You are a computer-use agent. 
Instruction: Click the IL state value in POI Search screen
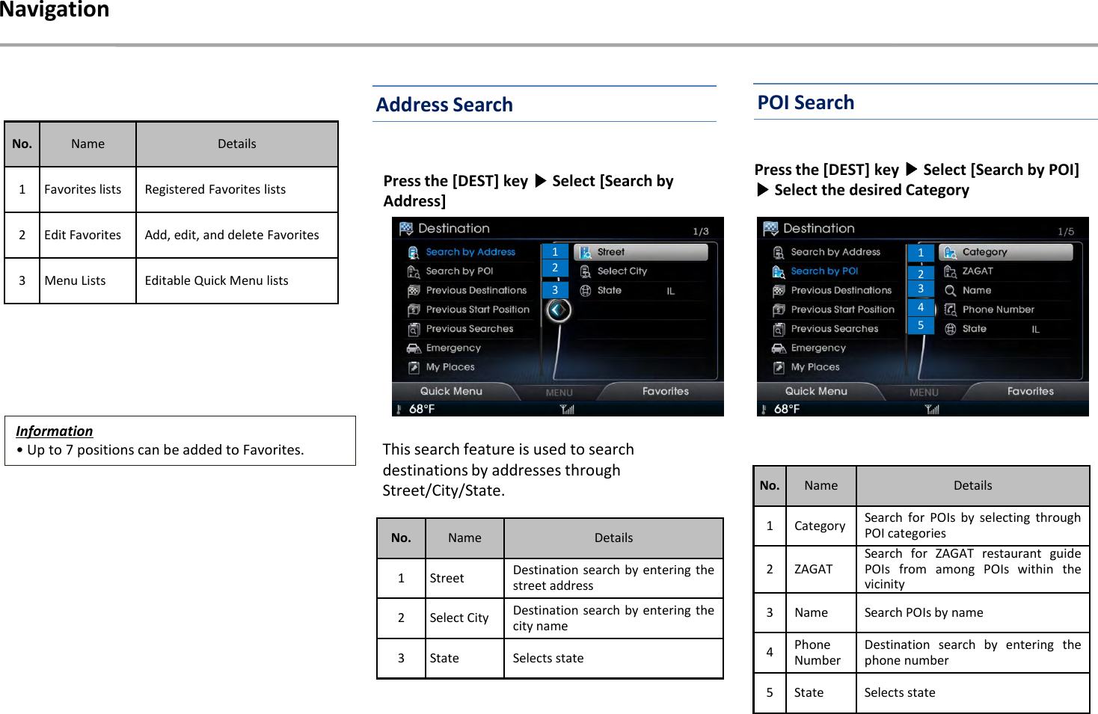pos(1036,330)
